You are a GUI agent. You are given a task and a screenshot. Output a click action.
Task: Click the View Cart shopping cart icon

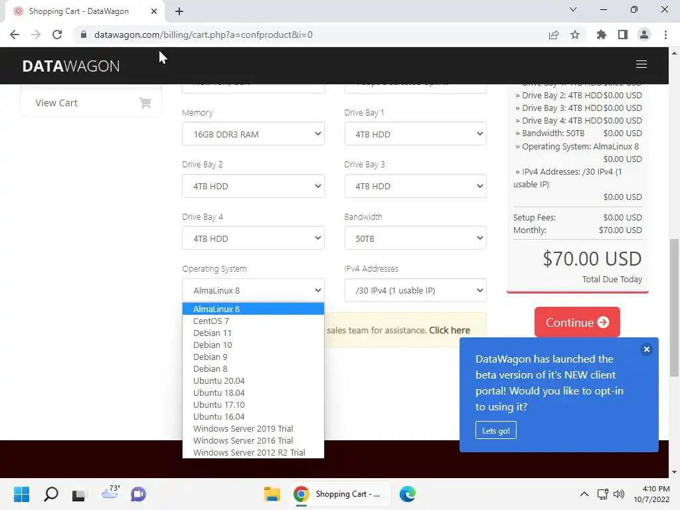[x=145, y=103]
